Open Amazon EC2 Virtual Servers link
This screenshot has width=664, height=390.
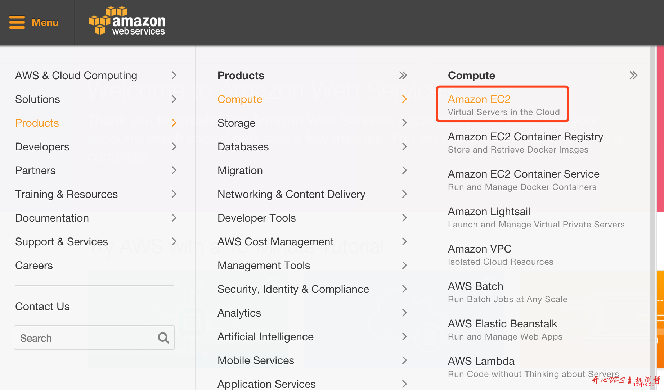pos(479,99)
